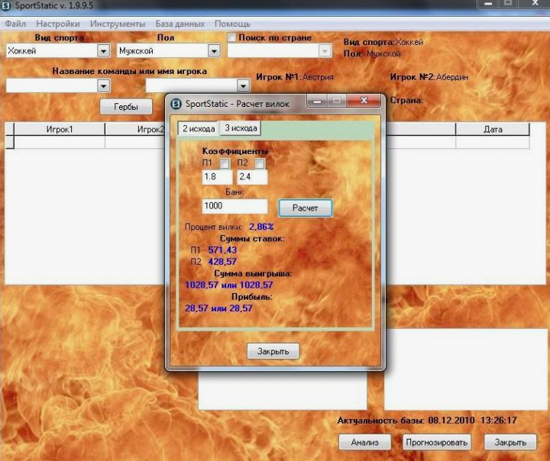Click the Закрыть button in the dialog
Viewport: 550px width, 461px height.
[x=273, y=351]
